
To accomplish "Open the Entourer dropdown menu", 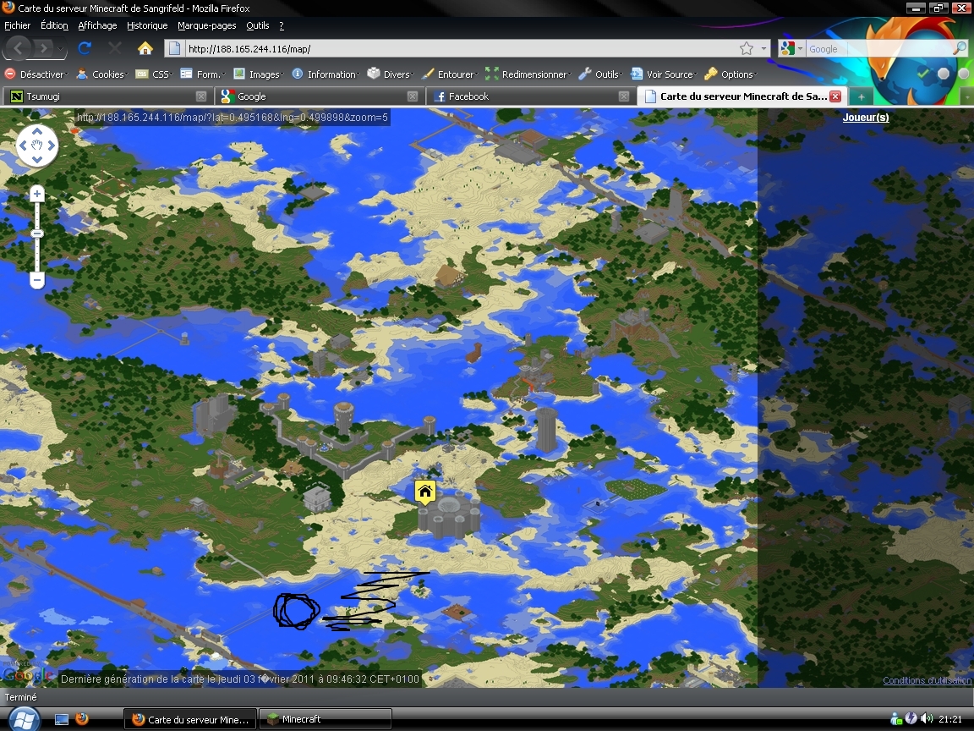I will click(x=451, y=74).
